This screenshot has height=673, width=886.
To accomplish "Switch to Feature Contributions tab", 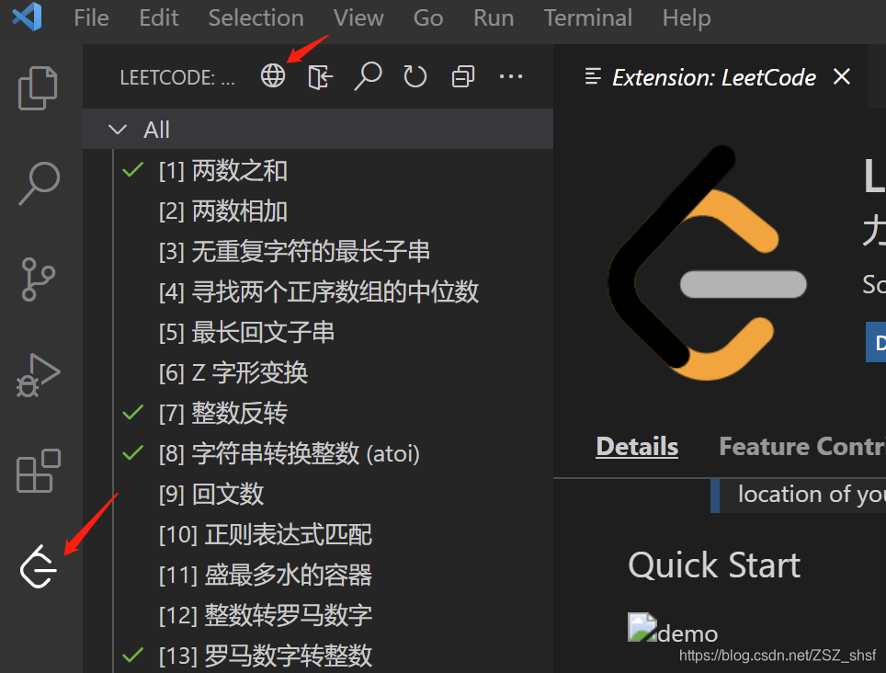I will click(802, 447).
